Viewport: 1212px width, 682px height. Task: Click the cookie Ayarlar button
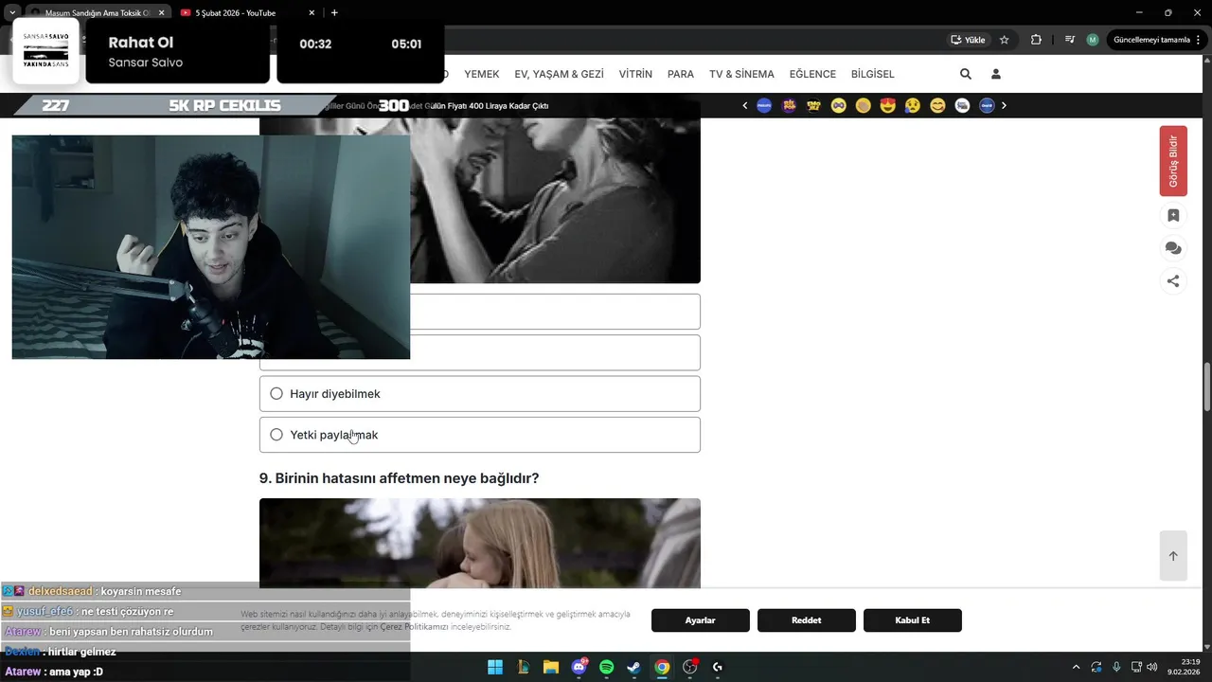[701, 620]
